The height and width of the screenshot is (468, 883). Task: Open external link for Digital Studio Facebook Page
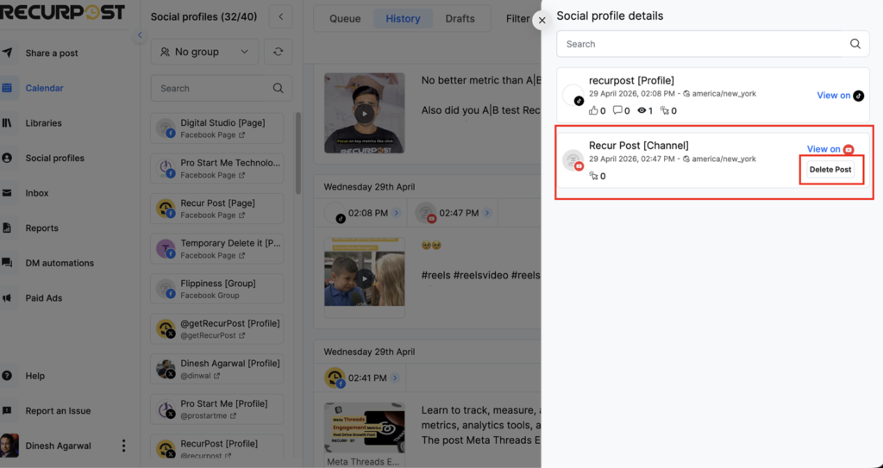242,135
